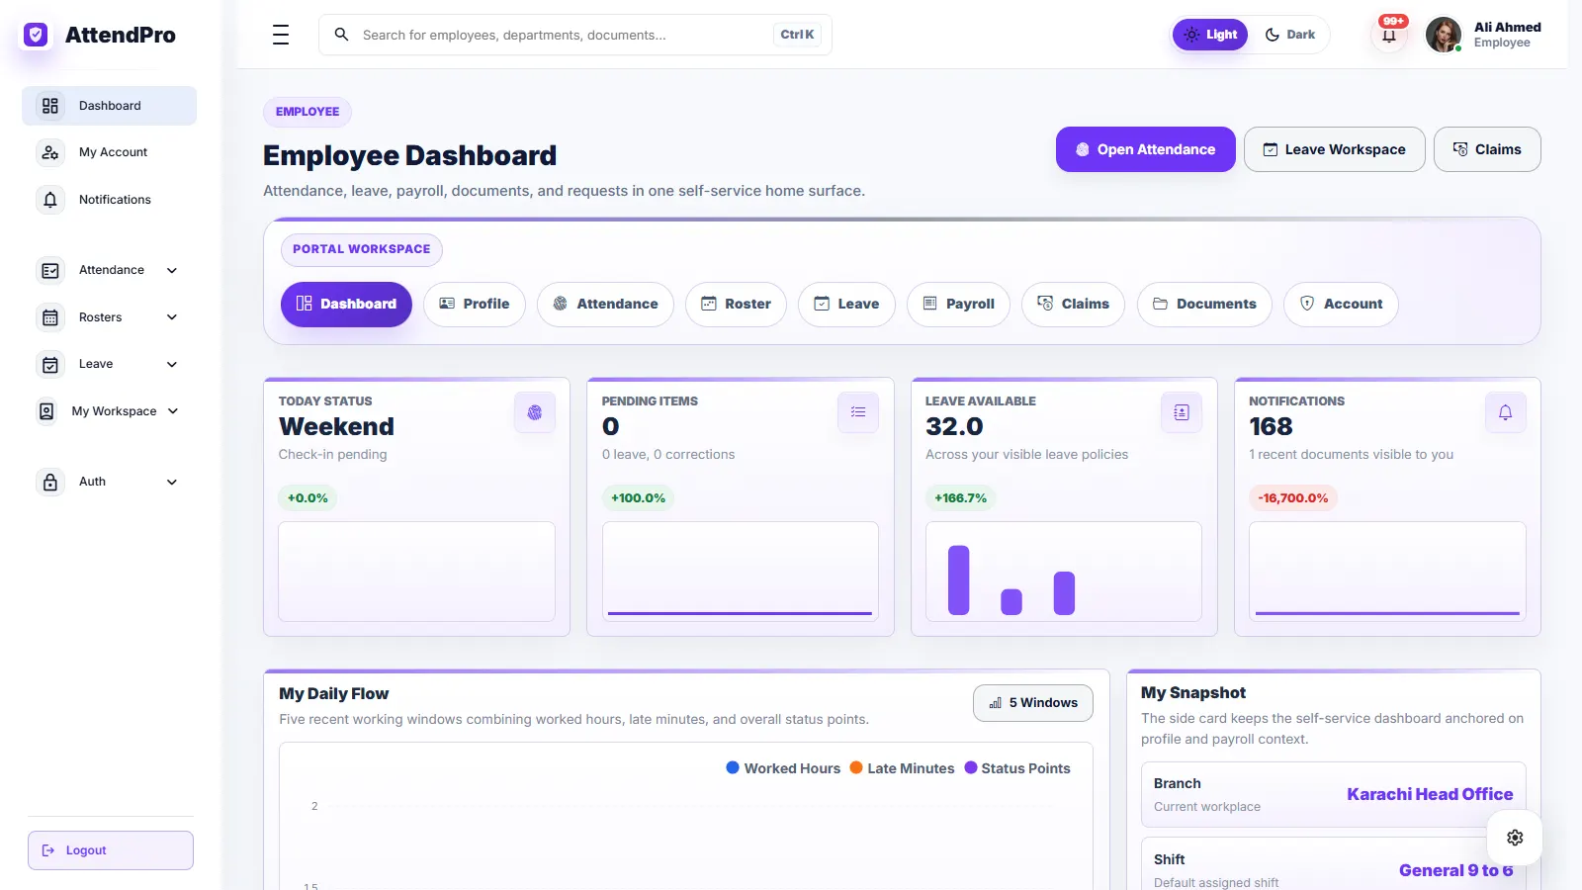Screen dimensions: 1582x890
Task: Open the Leave portal tab
Action: pos(846,305)
